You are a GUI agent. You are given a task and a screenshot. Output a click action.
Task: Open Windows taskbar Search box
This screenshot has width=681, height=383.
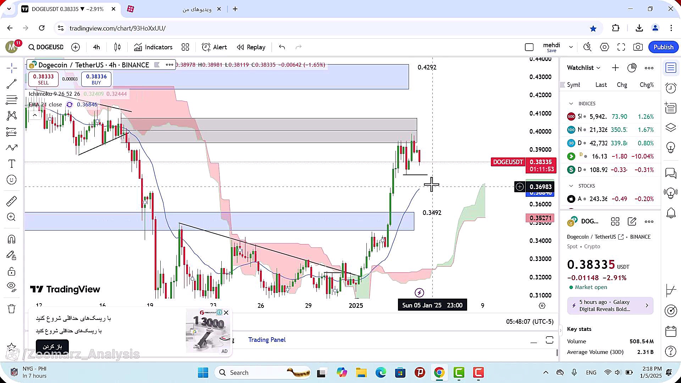pyautogui.click(x=262, y=373)
